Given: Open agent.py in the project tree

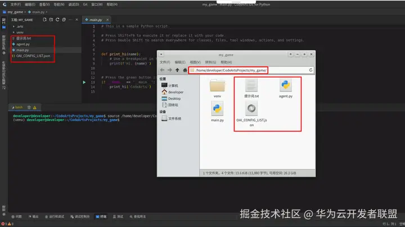Looking at the screenshot, I should pyautogui.click(x=22, y=44).
